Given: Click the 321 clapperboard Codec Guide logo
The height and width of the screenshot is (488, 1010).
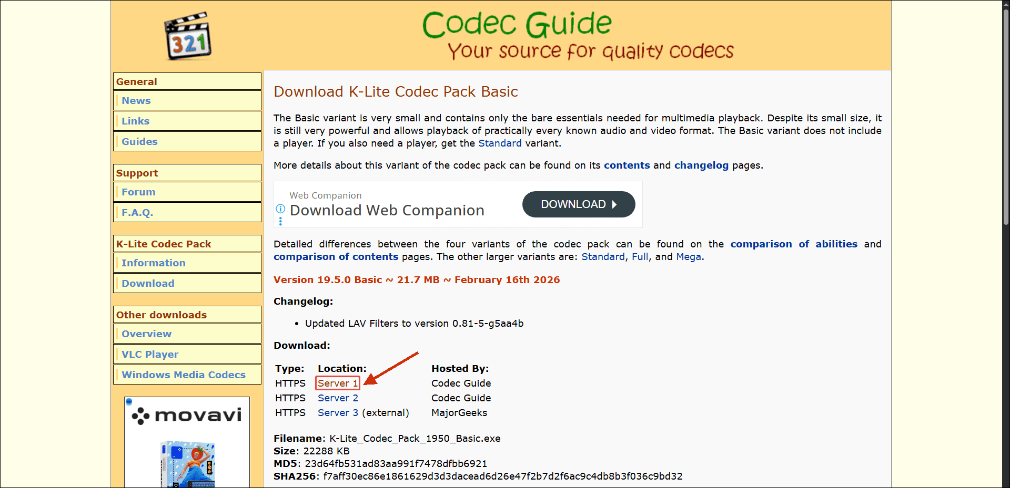Looking at the screenshot, I should pos(187,35).
